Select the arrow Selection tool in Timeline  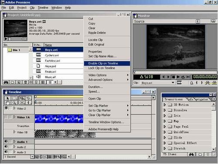point(8,98)
